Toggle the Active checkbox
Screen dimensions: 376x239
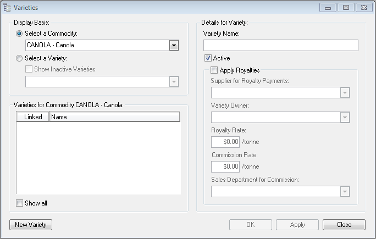208,58
